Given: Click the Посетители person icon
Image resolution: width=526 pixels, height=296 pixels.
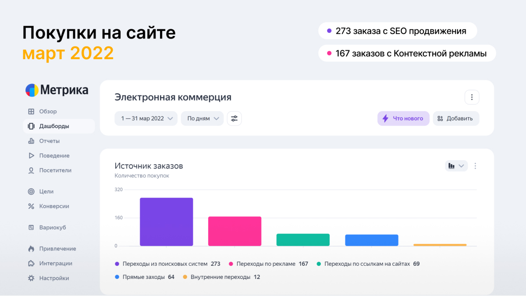Looking at the screenshot, I should (31, 170).
